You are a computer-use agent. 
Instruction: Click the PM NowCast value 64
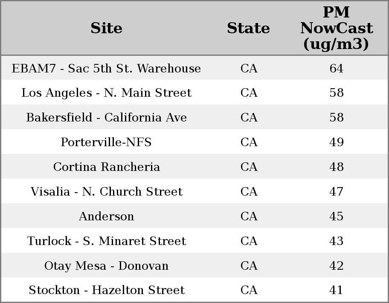pyautogui.click(x=336, y=69)
